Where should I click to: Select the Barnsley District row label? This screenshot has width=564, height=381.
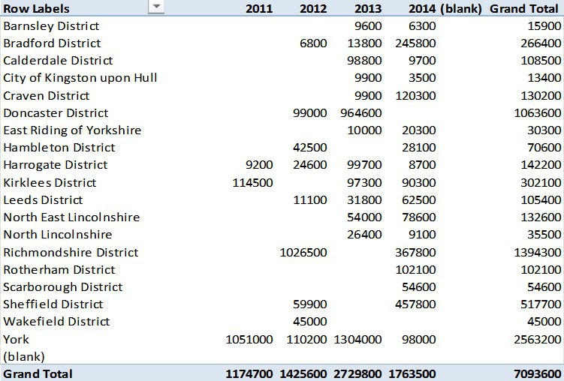pyautogui.click(x=52, y=25)
